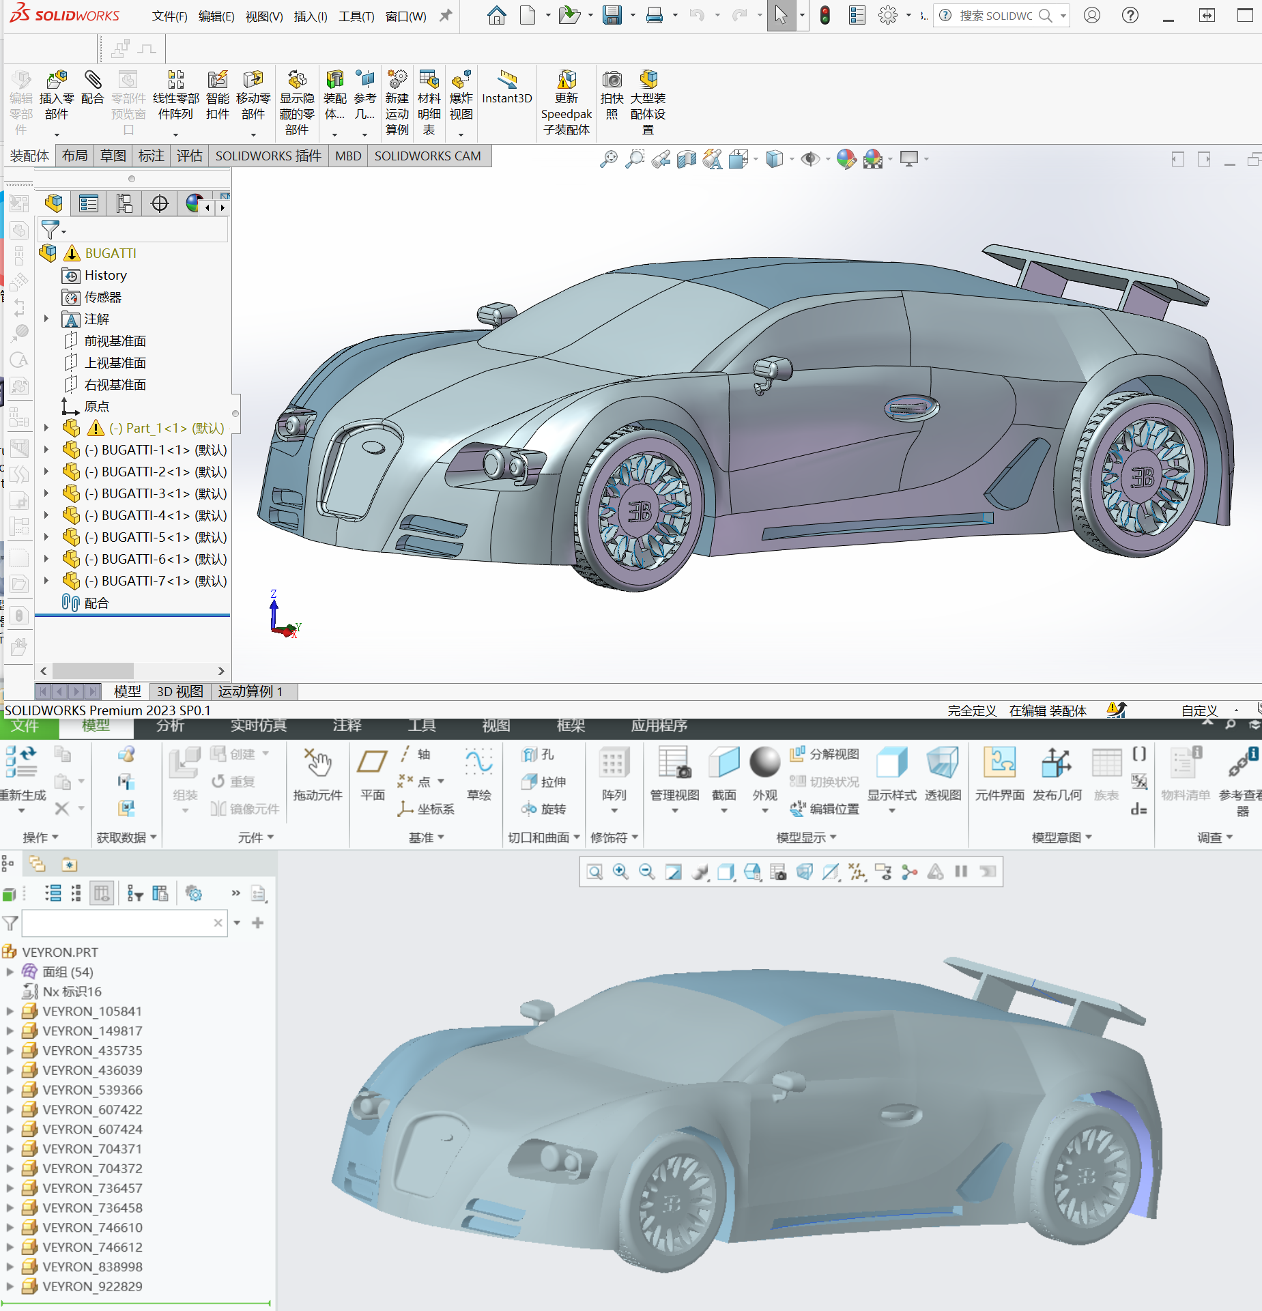Click the Smart Fasteners tool (智能扣件)

tap(218, 96)
